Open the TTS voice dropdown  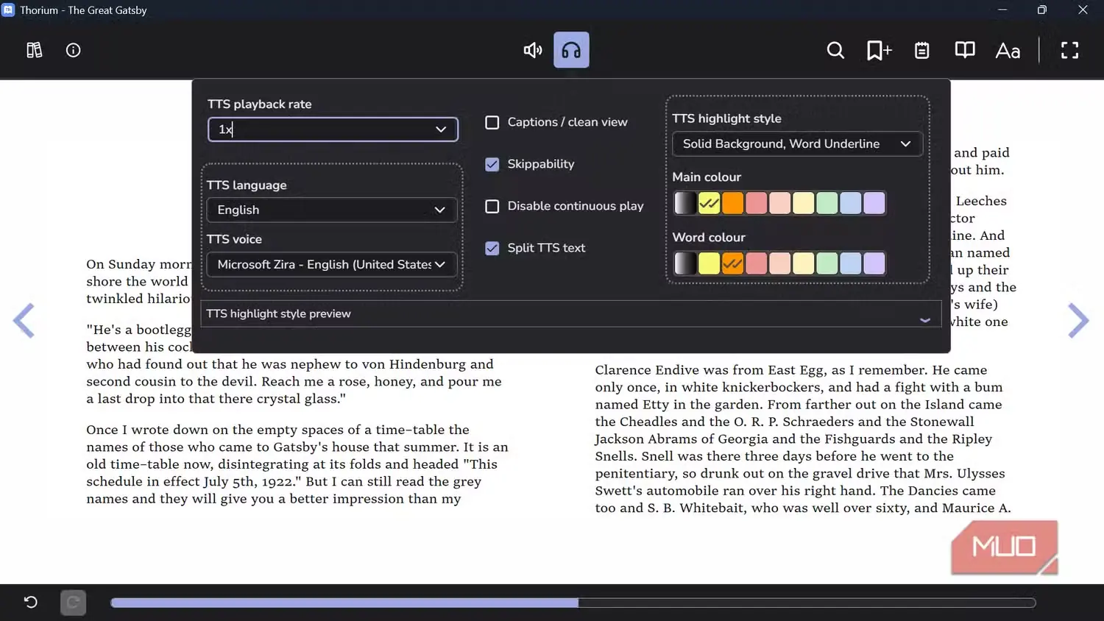coord(332,264)
